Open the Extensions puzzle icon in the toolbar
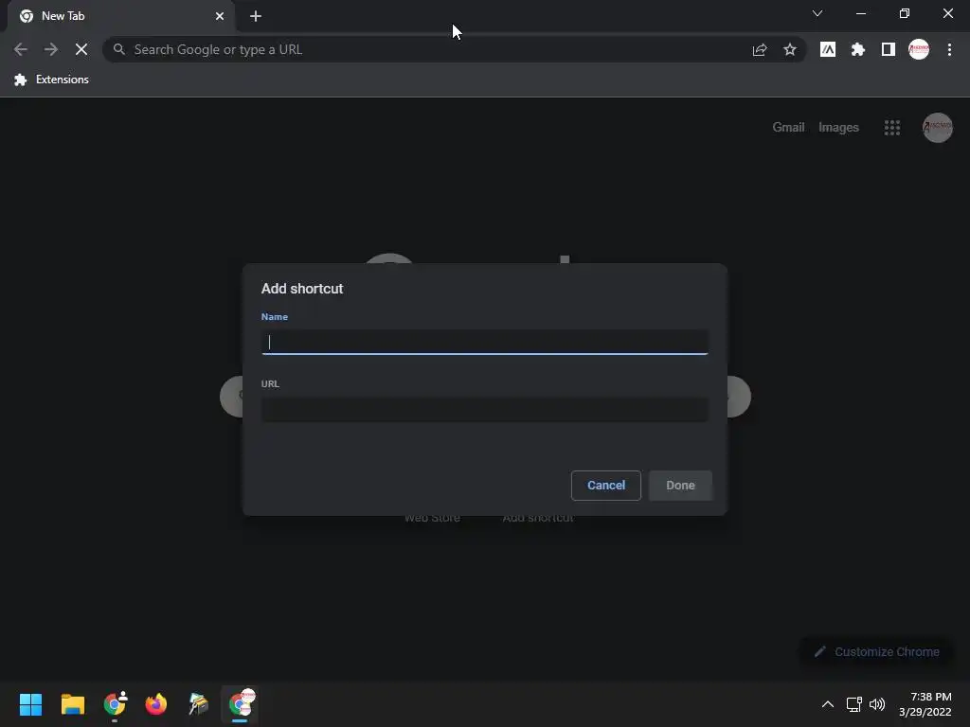 click(x=858, y=49)
